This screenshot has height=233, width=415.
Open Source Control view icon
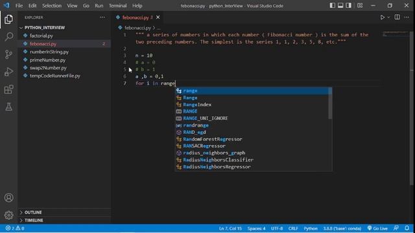point(8,54)
